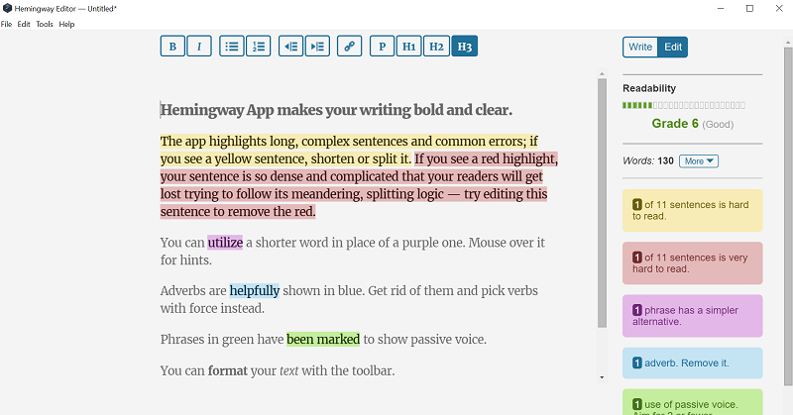Open the File menu
793x415 pixels.
tap(7, 24)
